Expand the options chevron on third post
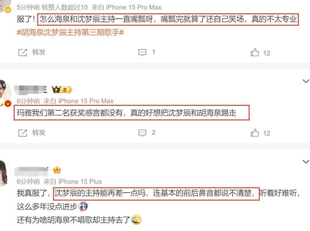This screenshot has height=231, width=310. 306,162
